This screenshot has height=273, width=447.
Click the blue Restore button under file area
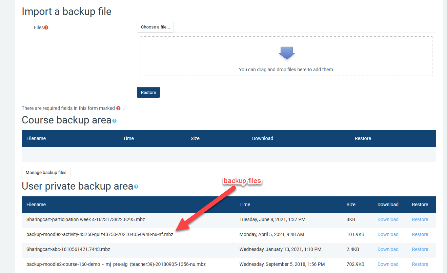click(x=148, y=92)
